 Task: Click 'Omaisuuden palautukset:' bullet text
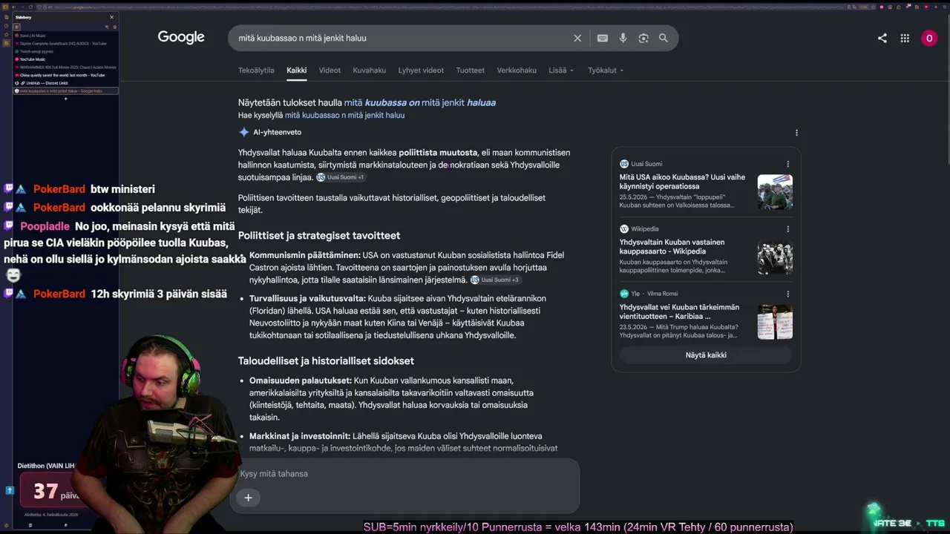tap(301, 380)
